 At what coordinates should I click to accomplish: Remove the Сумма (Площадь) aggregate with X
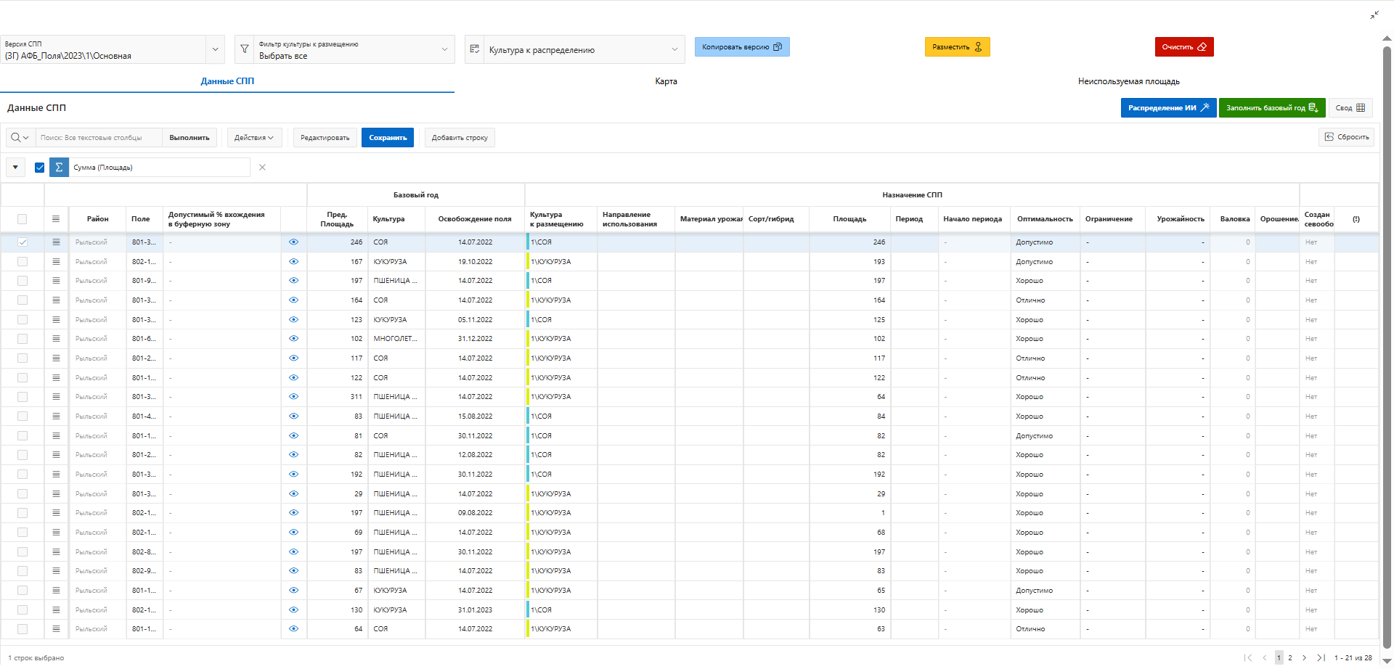262,168
